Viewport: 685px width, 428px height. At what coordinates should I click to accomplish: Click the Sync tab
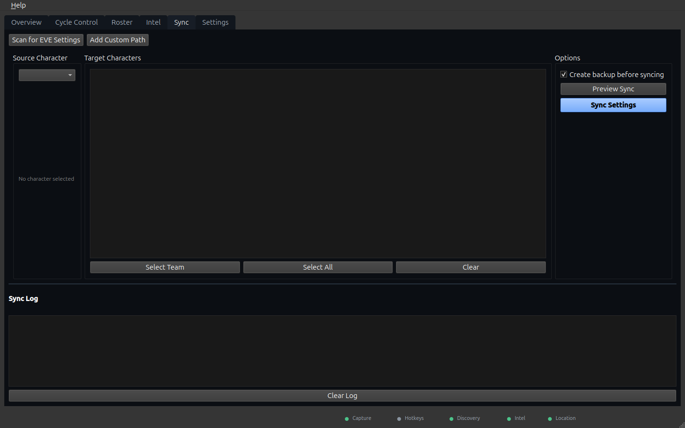181,22
